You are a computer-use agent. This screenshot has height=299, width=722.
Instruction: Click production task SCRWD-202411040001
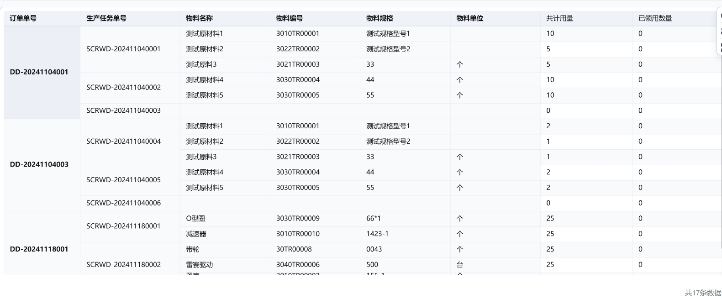pos(123,49)
